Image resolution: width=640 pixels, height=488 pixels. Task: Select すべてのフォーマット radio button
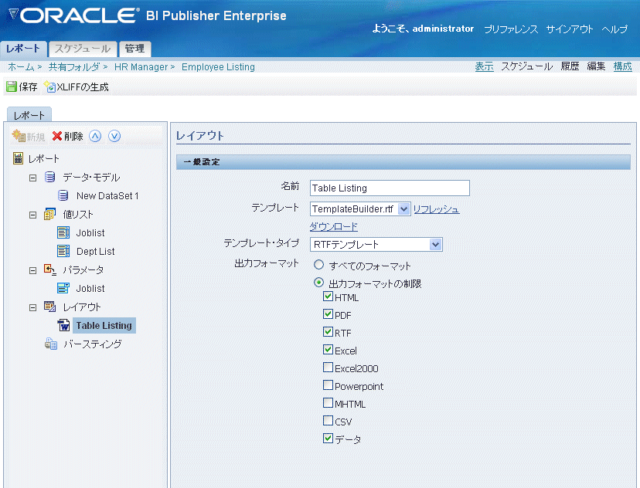318,265
